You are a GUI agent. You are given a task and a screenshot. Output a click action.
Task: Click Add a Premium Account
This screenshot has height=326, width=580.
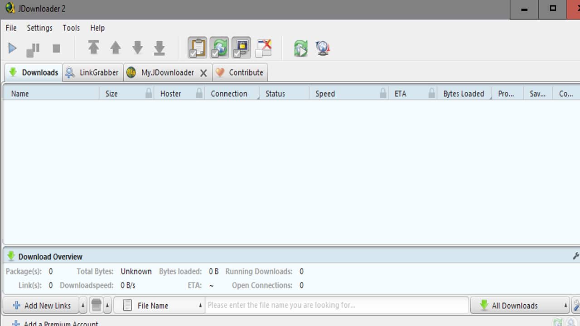(55, 323)
